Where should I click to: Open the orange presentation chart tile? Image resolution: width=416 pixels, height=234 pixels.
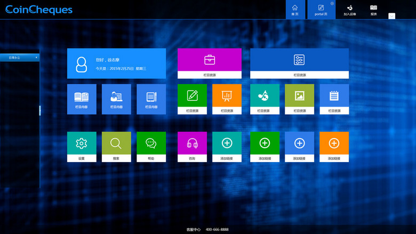click(x=227, y=96)
